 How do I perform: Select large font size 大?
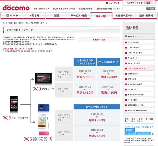click(151, 3)
